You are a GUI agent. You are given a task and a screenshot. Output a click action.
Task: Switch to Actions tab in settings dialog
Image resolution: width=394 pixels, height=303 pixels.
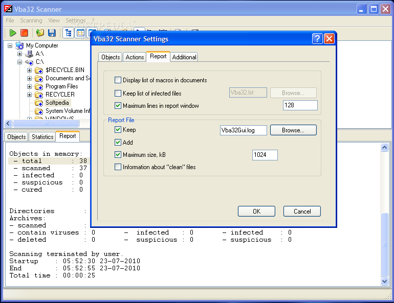click(135, 57)
